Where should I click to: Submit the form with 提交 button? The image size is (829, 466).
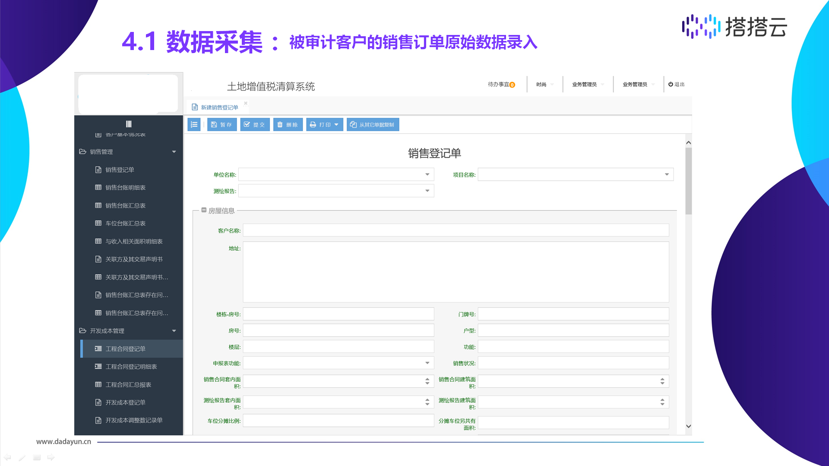click(255, 125)
